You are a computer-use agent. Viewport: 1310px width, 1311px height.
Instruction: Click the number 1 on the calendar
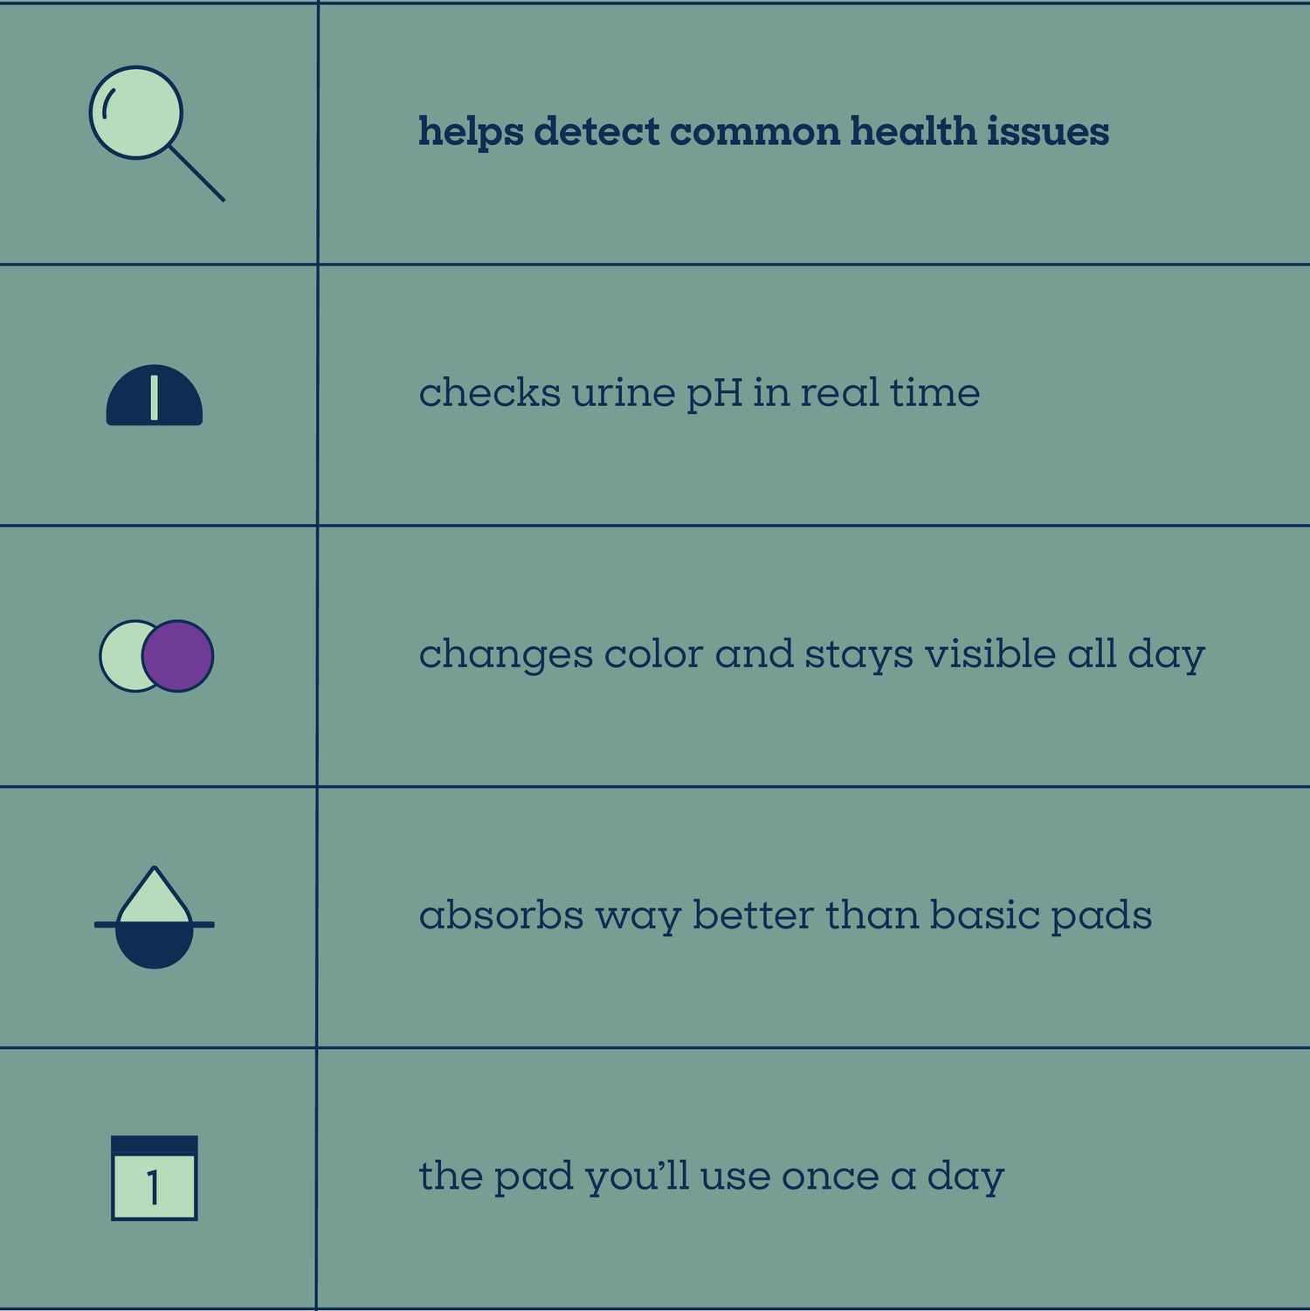tap(154, 1188)
